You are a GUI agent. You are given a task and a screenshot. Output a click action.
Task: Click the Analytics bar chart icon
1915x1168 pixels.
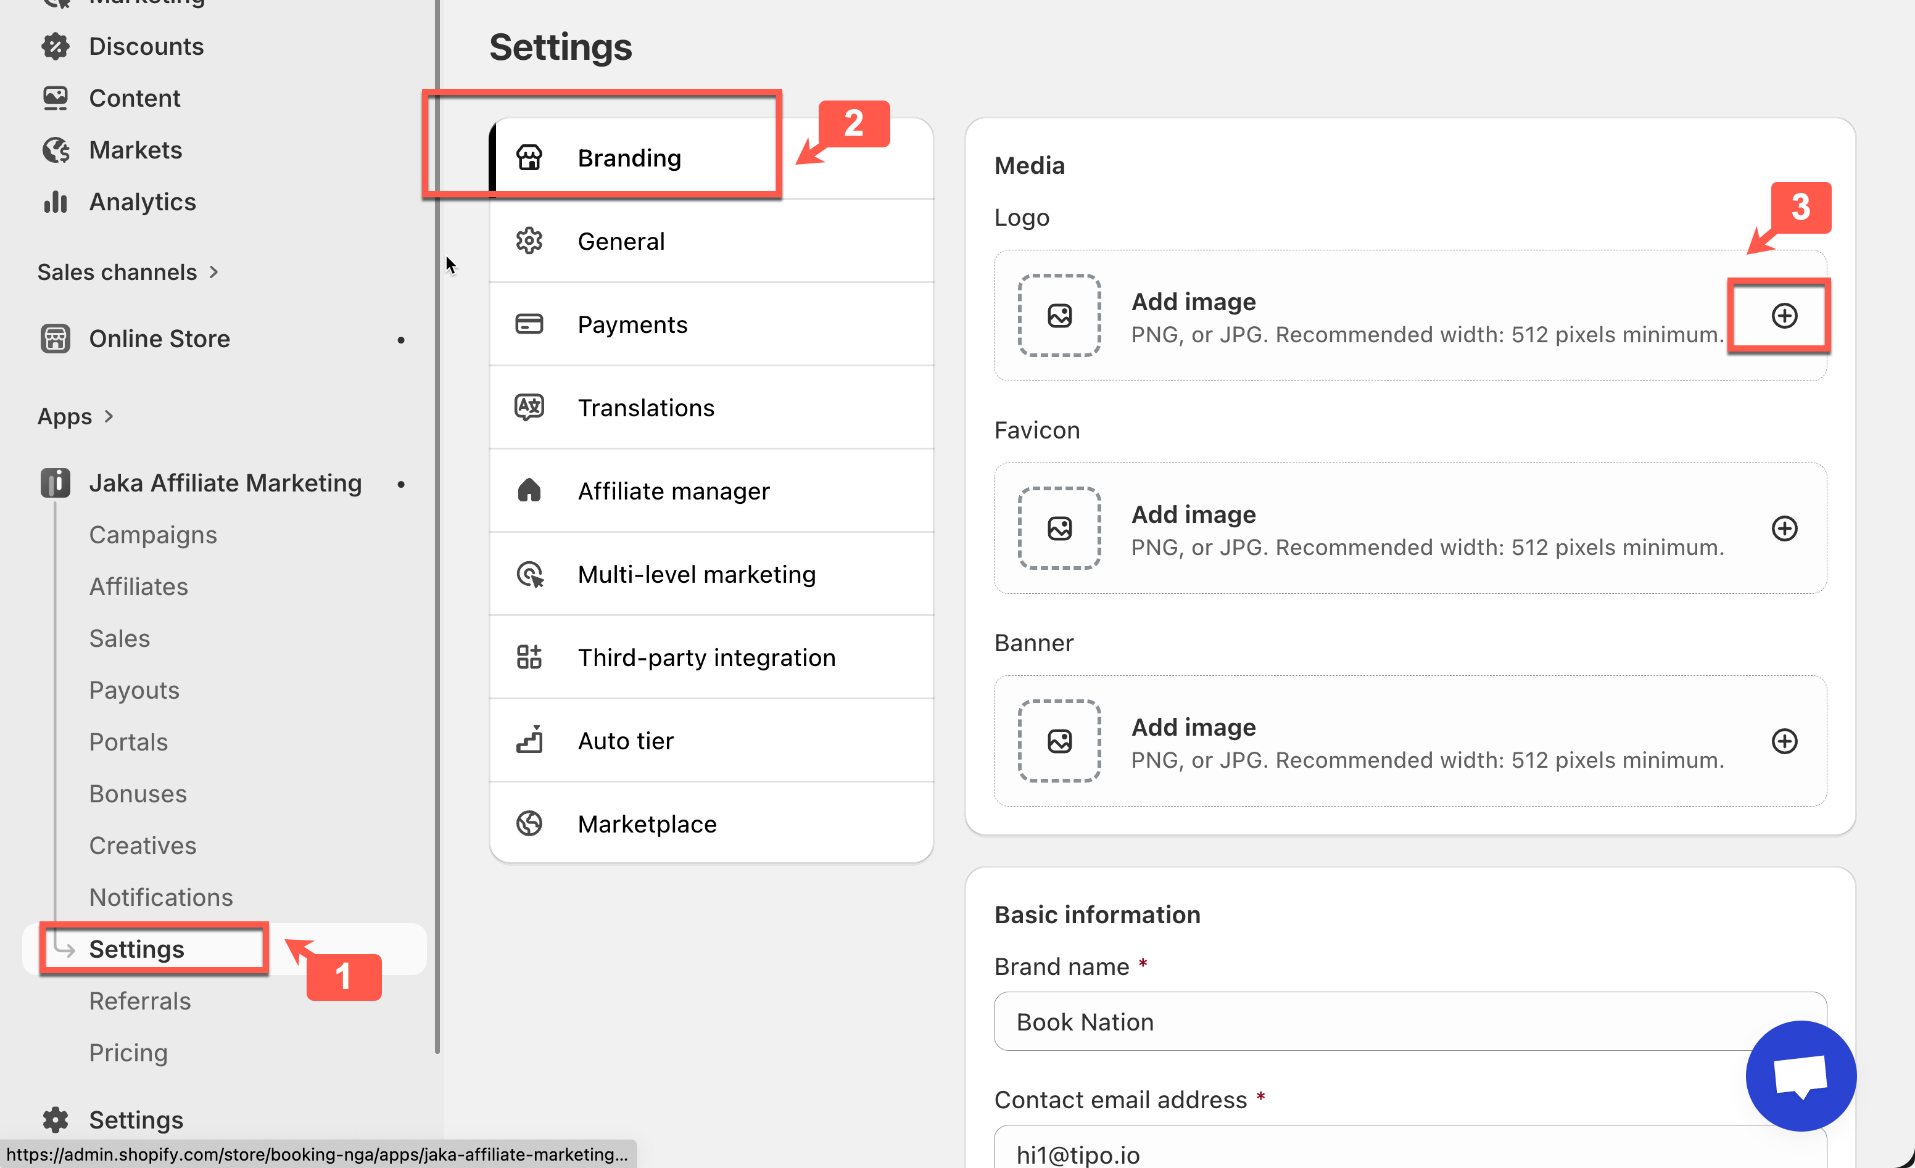(55, 202)
